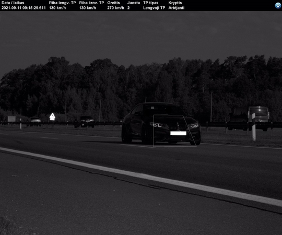Click the Kryptis header label

(x=175, y=3)
